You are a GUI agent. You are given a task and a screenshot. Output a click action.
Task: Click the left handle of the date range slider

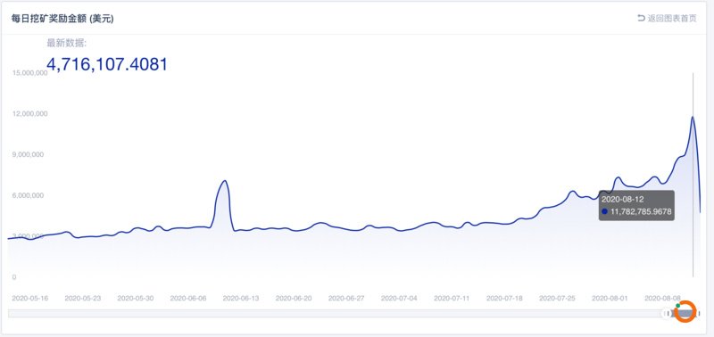click(667, 313)
